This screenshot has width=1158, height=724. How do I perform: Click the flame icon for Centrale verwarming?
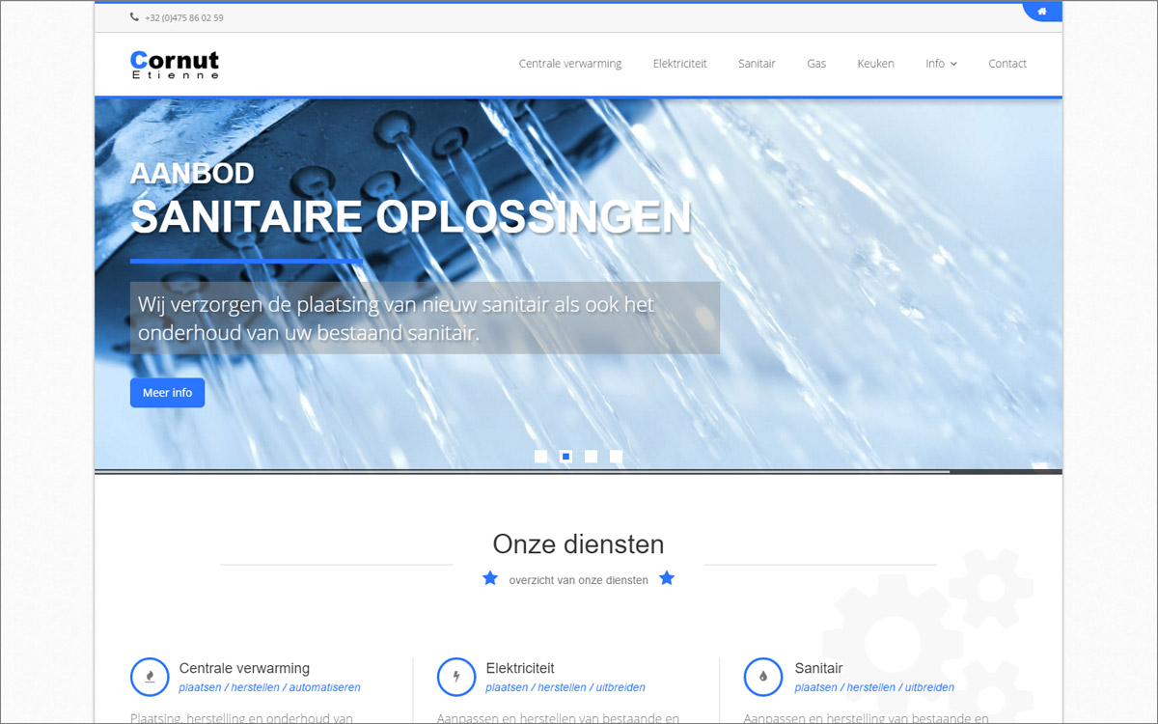pyautogui.click(x=150, y=677)
